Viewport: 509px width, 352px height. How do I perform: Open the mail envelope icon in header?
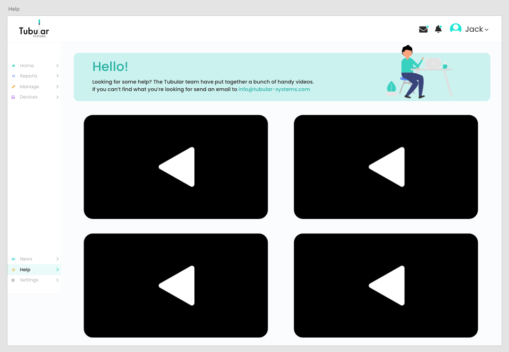click(x=423, y=29)
